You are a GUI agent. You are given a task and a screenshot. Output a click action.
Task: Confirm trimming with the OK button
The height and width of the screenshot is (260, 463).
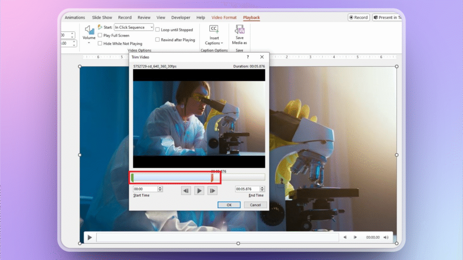229,204
